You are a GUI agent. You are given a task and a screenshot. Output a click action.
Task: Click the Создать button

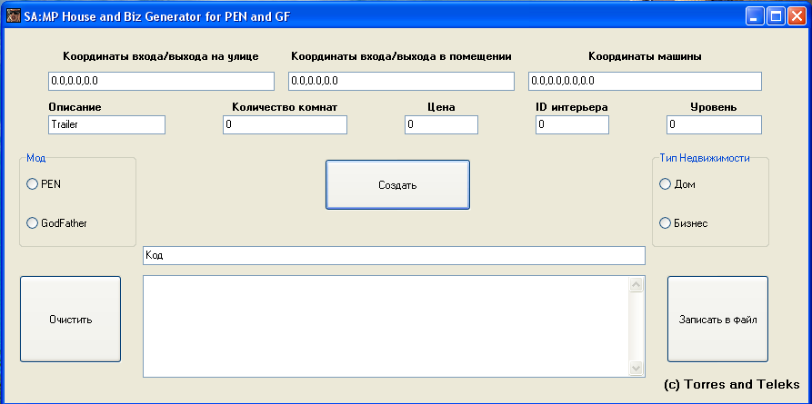397,184
